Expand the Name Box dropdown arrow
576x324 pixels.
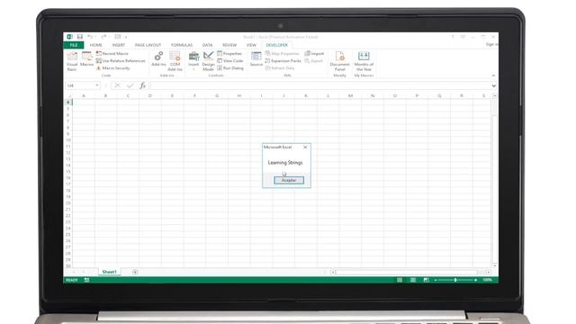tap(97, 85)
